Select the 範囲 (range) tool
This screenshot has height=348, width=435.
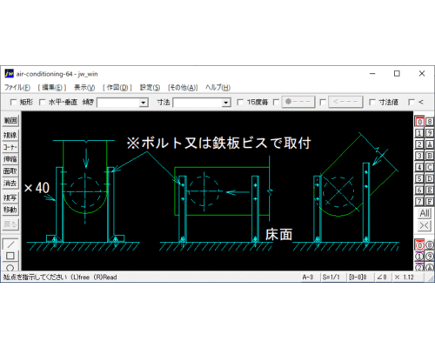10,121
